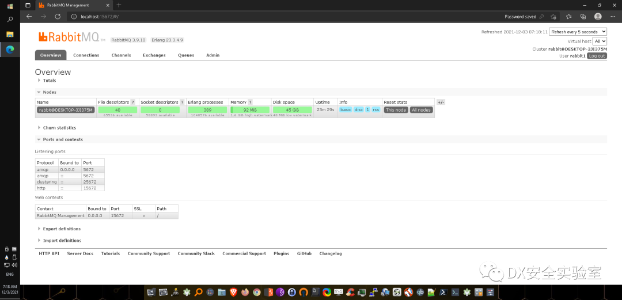Screen dimensions: 622x300
Task: Show Memory help question mark
Action: [251, 102]
